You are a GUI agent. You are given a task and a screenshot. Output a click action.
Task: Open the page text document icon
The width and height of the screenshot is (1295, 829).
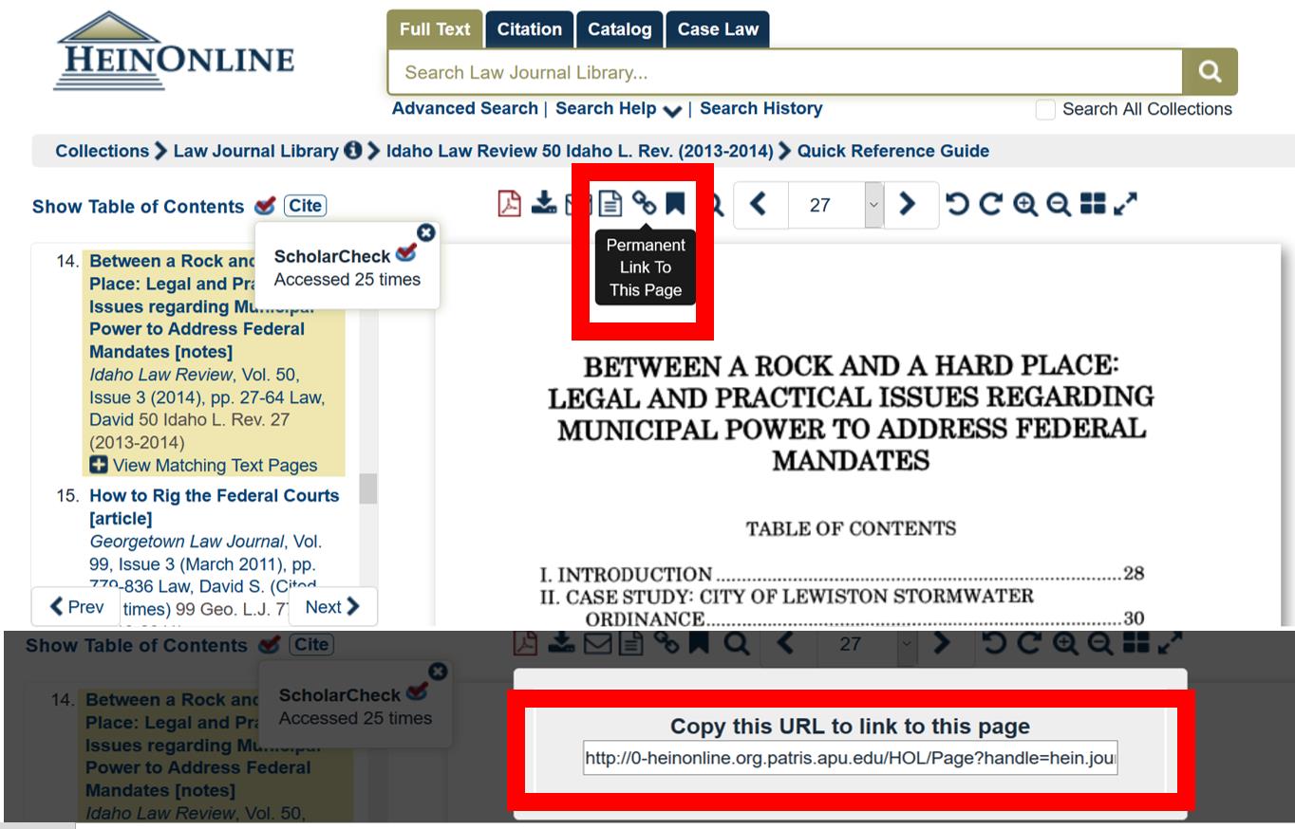pyautogui.click(x=610, y=203)
